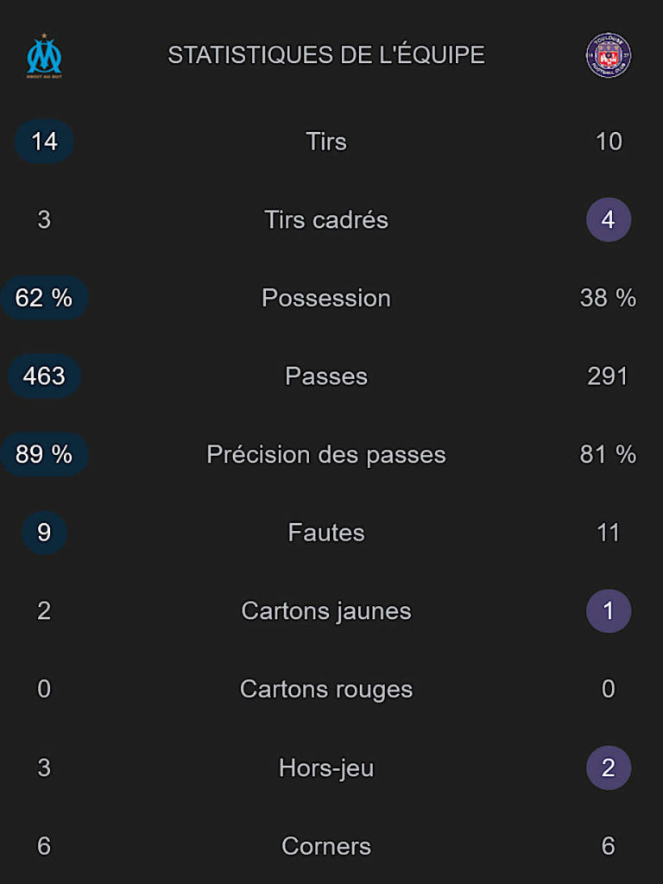Image resolution: width=663 pixels, height=884 pixels.
Task: Click Toulouse's 38 % possession value
Action: tap(608, 298)
